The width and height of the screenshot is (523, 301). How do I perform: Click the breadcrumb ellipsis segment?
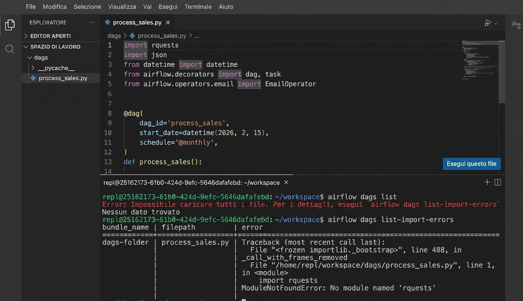(x=197, y=36)
